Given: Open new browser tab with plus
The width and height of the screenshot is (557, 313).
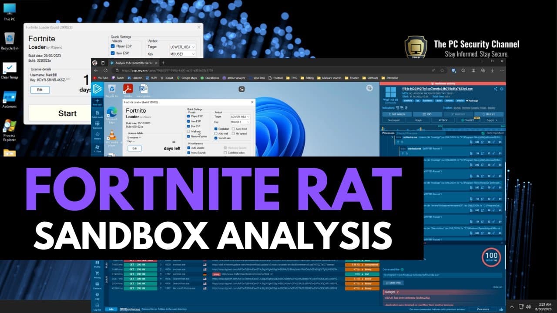Looking at the screenshot, I should (164, 63).
